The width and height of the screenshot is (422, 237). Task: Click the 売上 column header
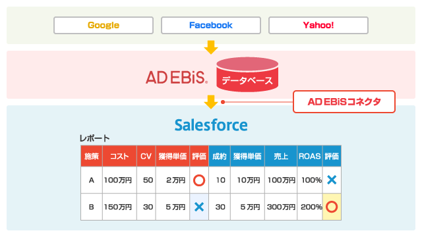(x=281, y=156)
